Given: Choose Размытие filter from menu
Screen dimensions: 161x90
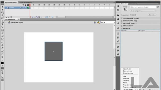Looking at the screenshot, I should point(126,78).
